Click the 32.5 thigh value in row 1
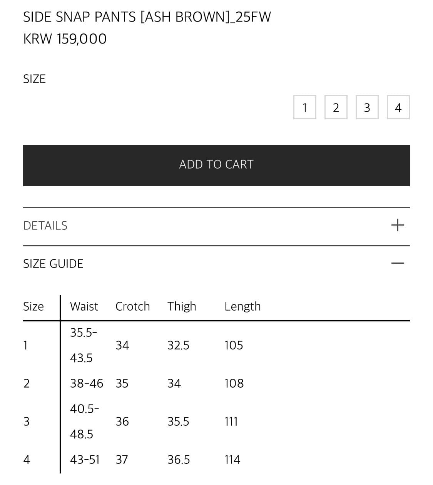The image size is (433, 485). (x=178, y=345)
